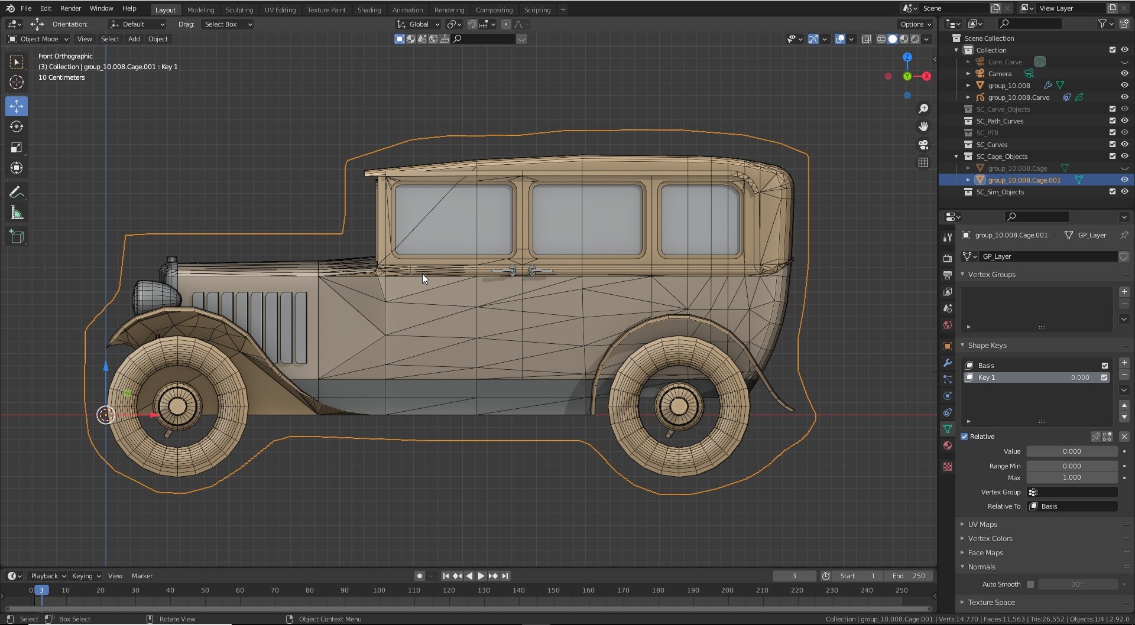1135x625 pixels.
Task: Switch to Sculpting workspace tab
Action: click(239, 10)
